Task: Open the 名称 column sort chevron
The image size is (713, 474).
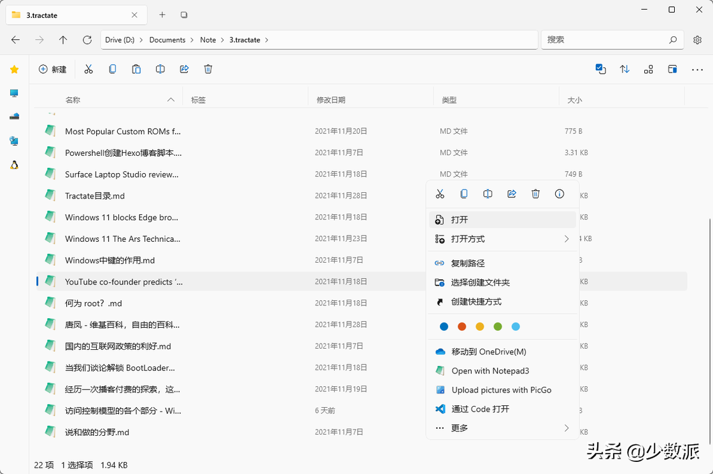Action: tap(170, 99)
